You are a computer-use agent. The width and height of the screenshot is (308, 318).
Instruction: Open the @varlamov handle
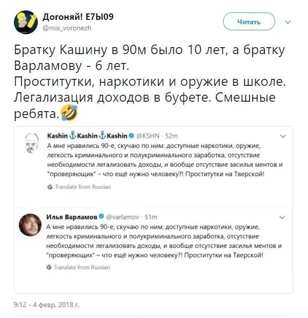[122, 217]
